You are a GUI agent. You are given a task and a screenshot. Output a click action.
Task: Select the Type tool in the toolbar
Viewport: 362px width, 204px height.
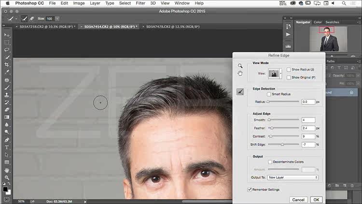pyautogui.click(x=7, y=147)
